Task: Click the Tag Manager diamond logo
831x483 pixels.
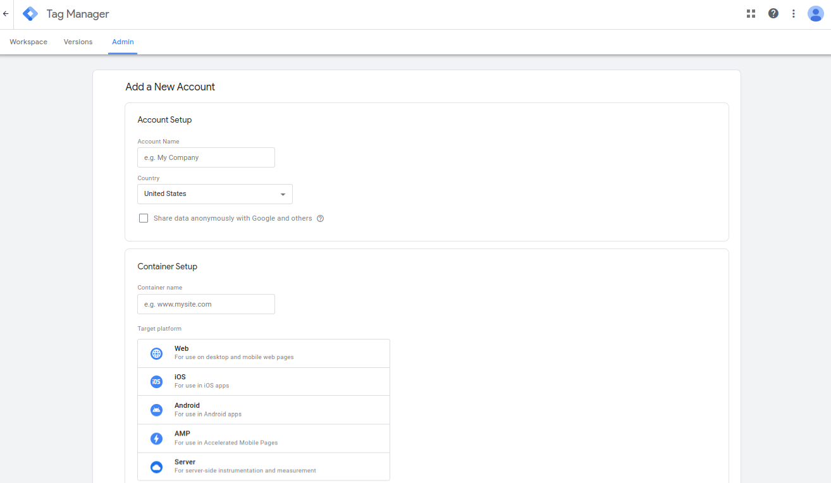Action: 30,13
